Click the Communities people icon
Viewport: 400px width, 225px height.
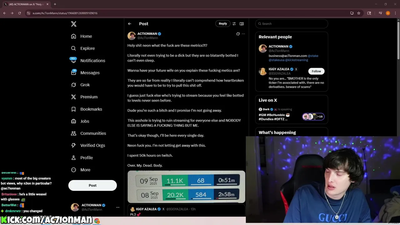coord(73,133)
